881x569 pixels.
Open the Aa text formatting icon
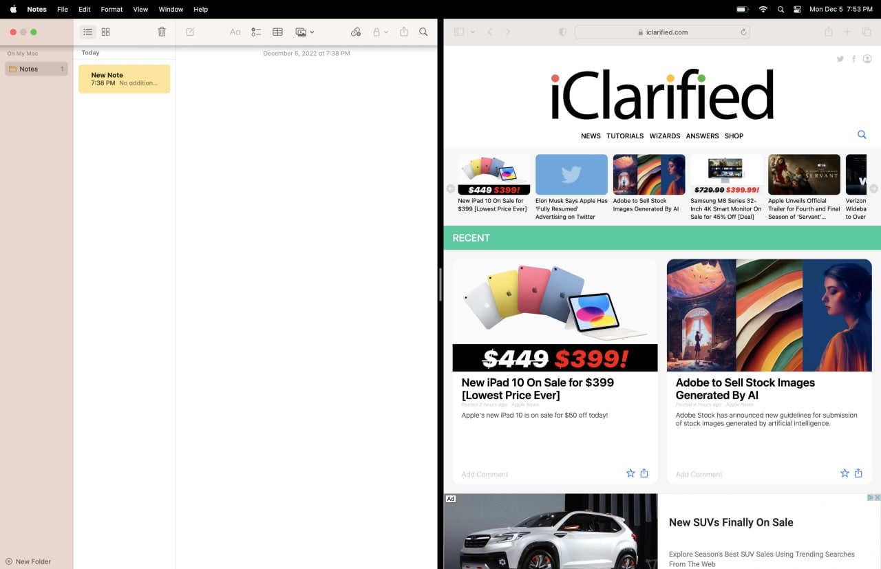click(x=235, y=32)
